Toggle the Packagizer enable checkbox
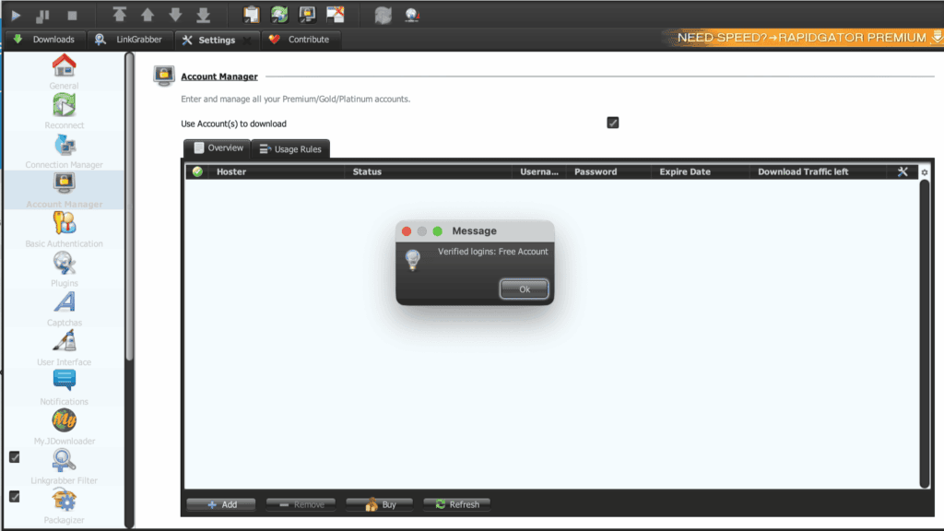The image size is (944, 531). point(15,497)
